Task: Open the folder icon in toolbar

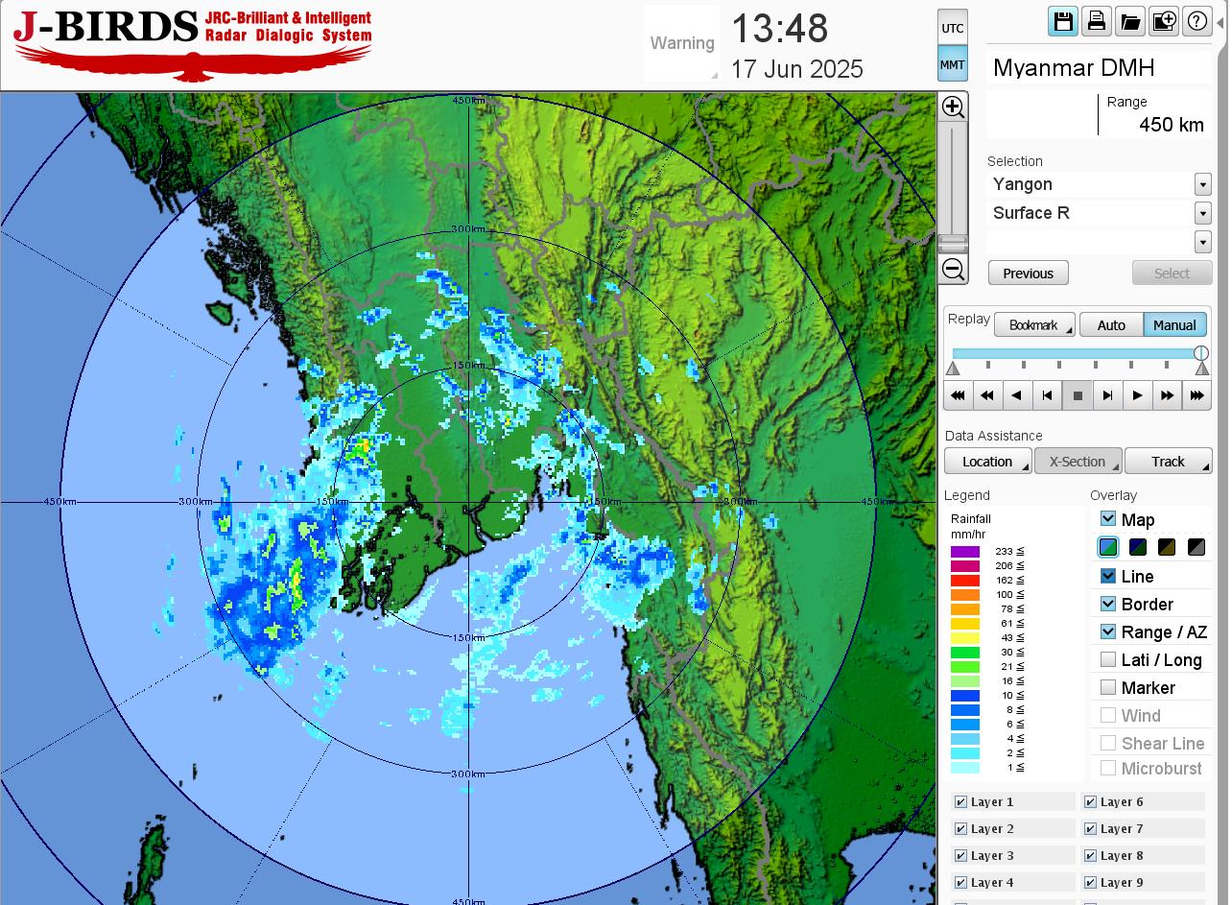Action: coord(1129,21)
